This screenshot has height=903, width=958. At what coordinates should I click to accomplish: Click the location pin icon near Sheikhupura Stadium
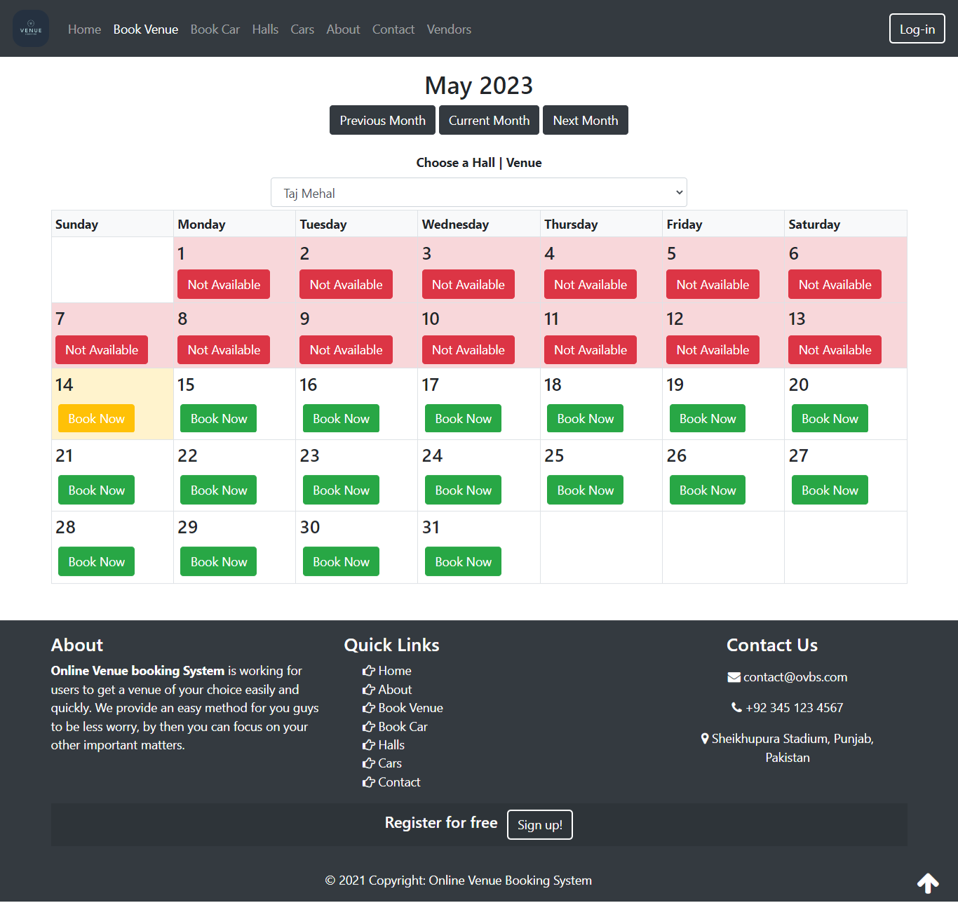pos(705,738)
